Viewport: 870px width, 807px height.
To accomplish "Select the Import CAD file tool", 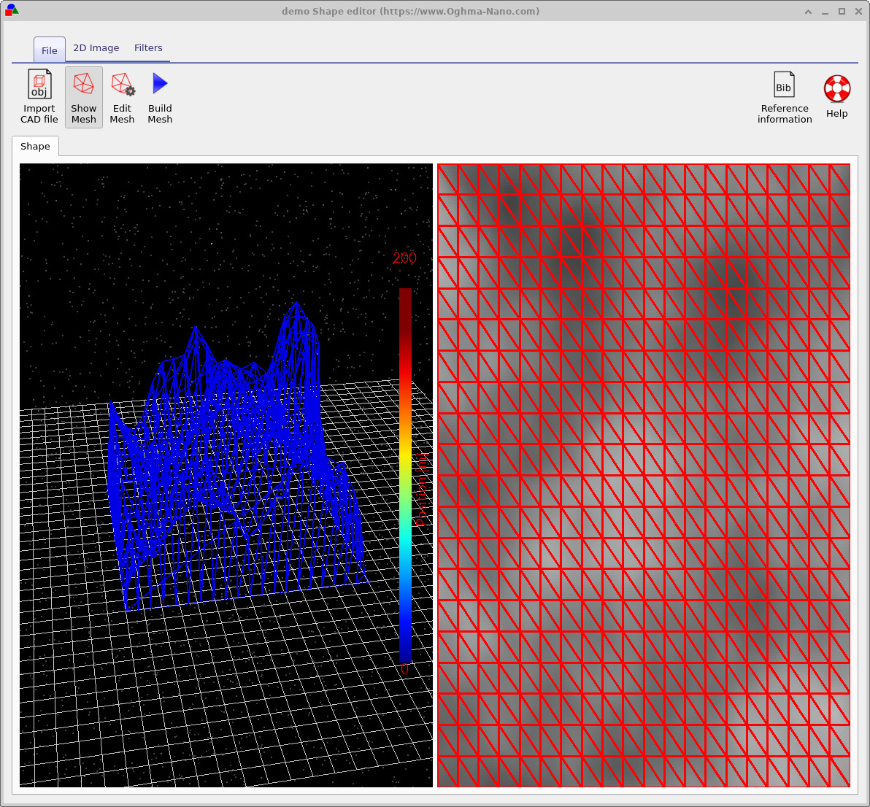I will point(39,97).
